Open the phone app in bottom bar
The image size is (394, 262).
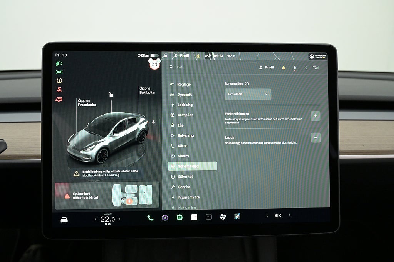(150, 218)
